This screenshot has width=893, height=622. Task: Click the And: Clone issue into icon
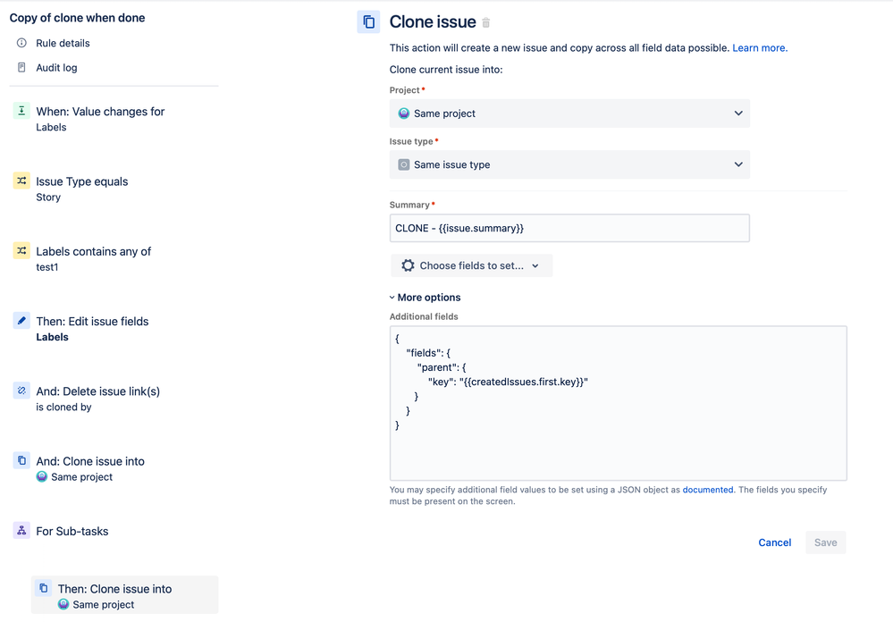coord(21,460)
